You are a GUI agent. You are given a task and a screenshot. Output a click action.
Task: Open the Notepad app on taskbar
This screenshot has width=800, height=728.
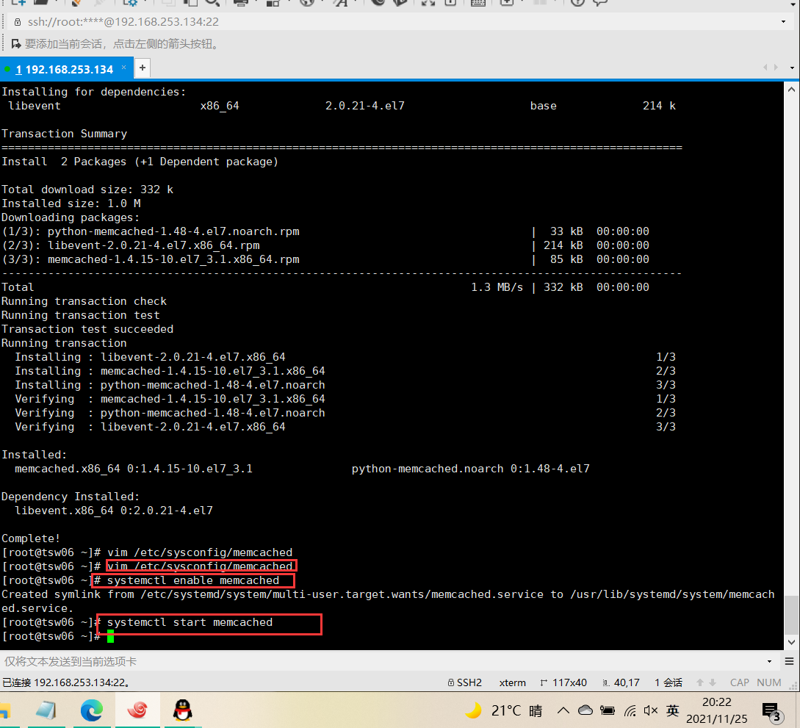click(46, 710)
